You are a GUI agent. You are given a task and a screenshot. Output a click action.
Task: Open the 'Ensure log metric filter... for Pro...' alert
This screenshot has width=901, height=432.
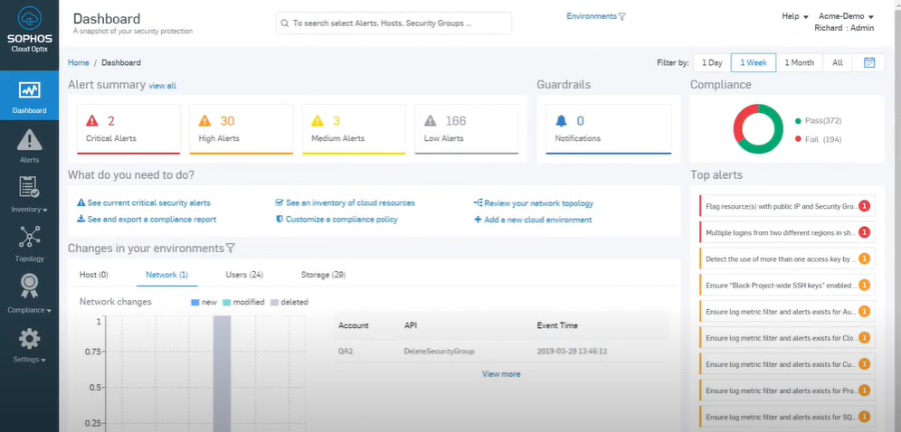(x=787, y=390)
